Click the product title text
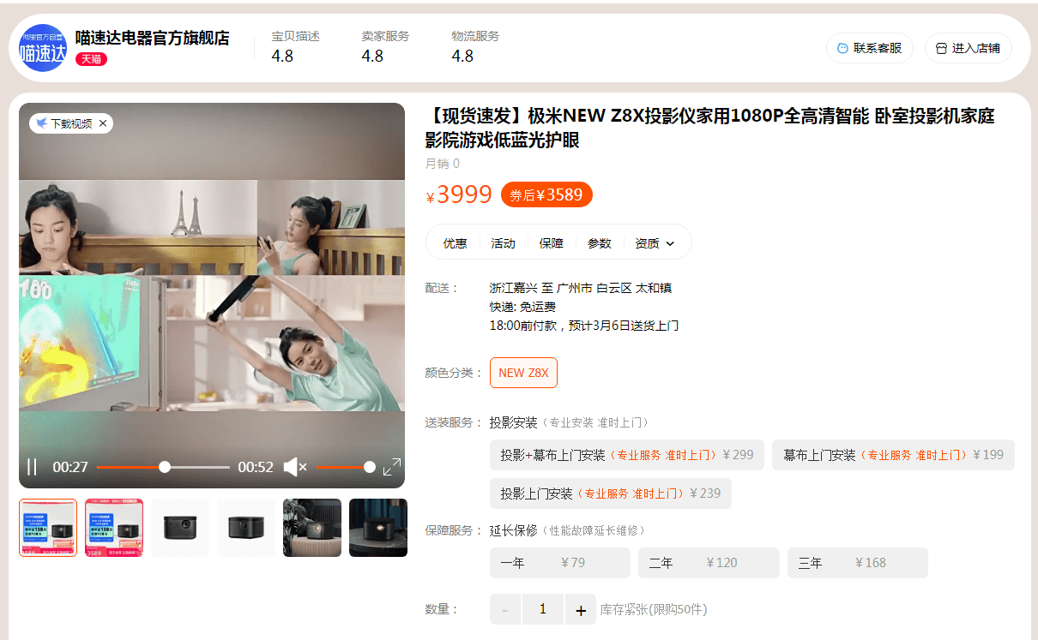 710,128
